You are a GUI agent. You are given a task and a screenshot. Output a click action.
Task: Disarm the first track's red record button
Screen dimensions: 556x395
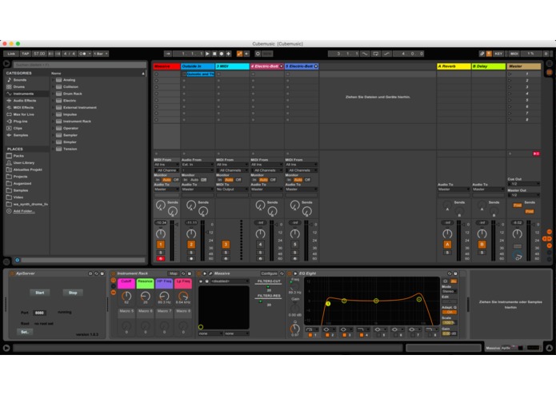coord(160,259)
